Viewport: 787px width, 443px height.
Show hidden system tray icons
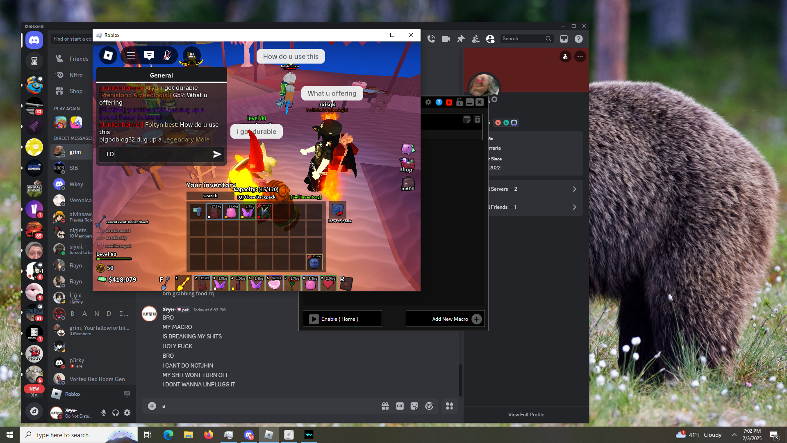pos(734,435)
